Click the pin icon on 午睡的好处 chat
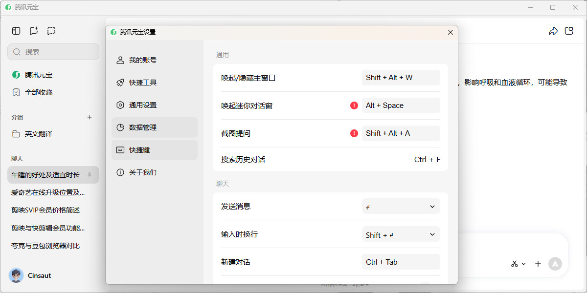The height and width of the screenshot is (293, 587). click(x=90, y=175)
